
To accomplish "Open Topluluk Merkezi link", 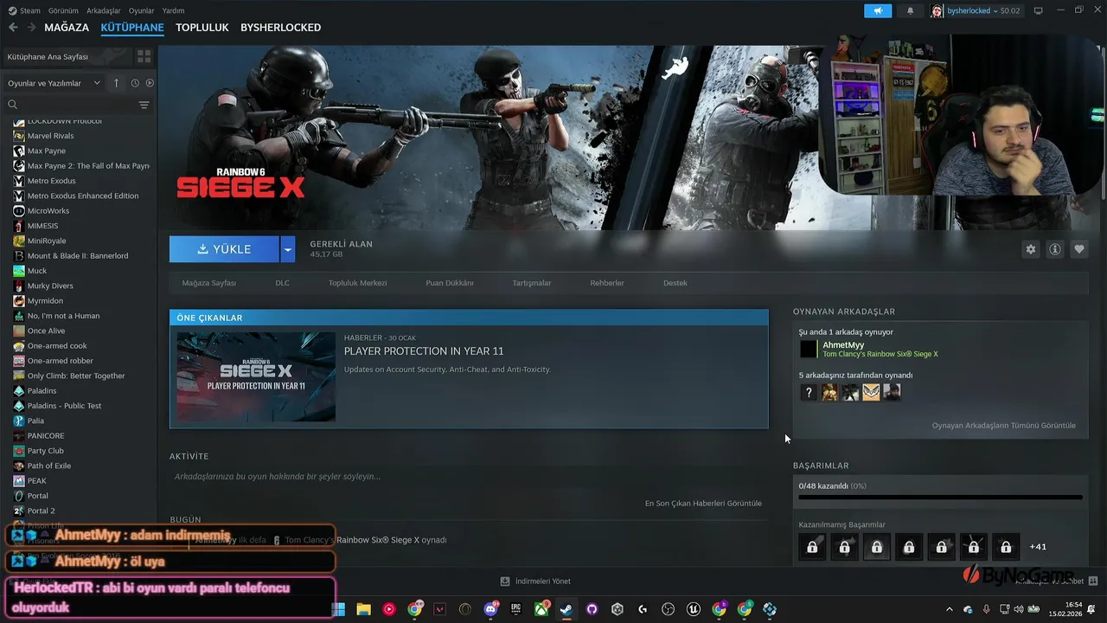I will [x=358, y=283].
